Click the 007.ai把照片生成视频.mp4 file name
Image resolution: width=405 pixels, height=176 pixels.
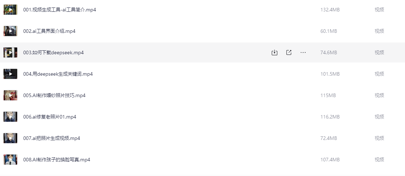[x=52, y=138]
